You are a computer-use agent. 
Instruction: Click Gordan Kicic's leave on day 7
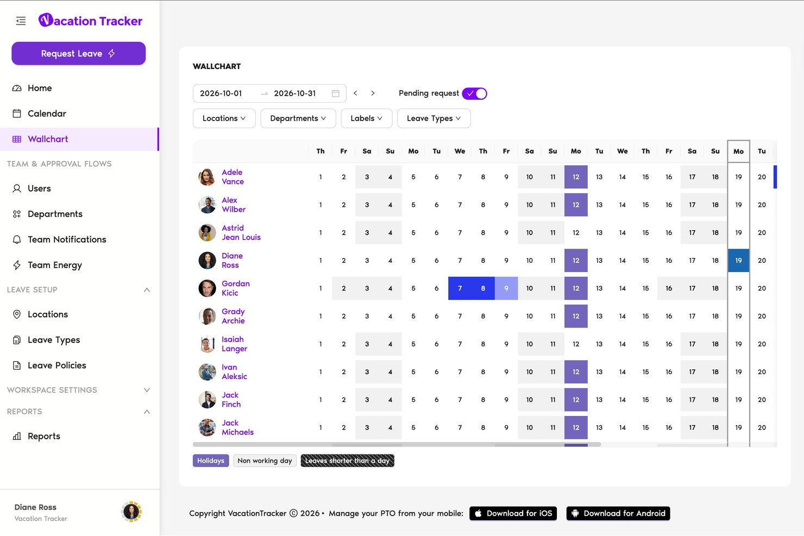point(460,288)
